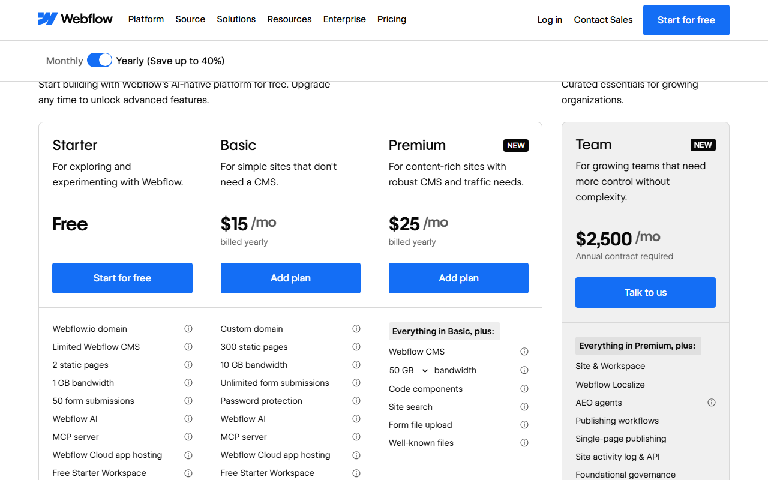
Task: Show info for Well-known files
Action: click(524, 443)
